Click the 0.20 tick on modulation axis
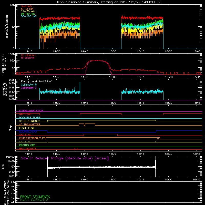Screen dimensions: 205x205 click(x=12, y=83)
